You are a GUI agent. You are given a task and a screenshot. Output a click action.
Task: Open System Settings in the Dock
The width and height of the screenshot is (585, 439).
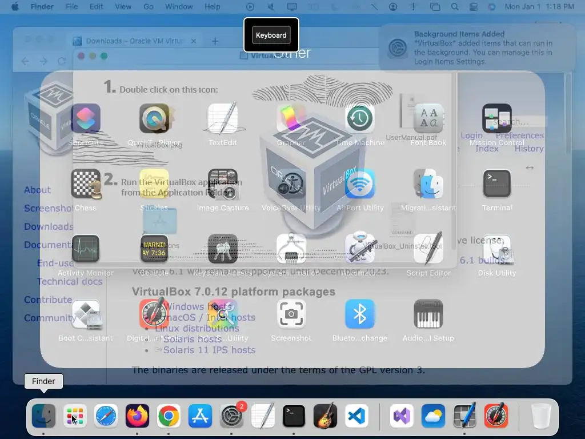231,416
